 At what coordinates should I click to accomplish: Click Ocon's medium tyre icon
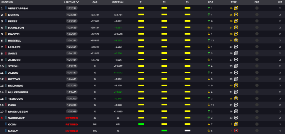[236, 124]
